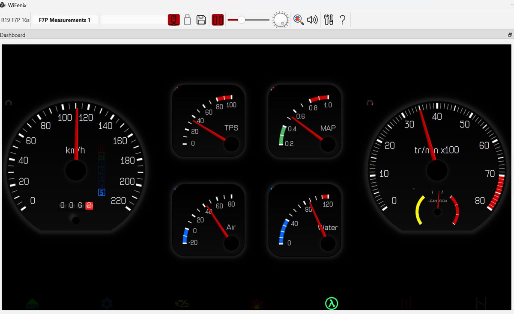Click the tr/min x100 tachometer

point(437,167)
